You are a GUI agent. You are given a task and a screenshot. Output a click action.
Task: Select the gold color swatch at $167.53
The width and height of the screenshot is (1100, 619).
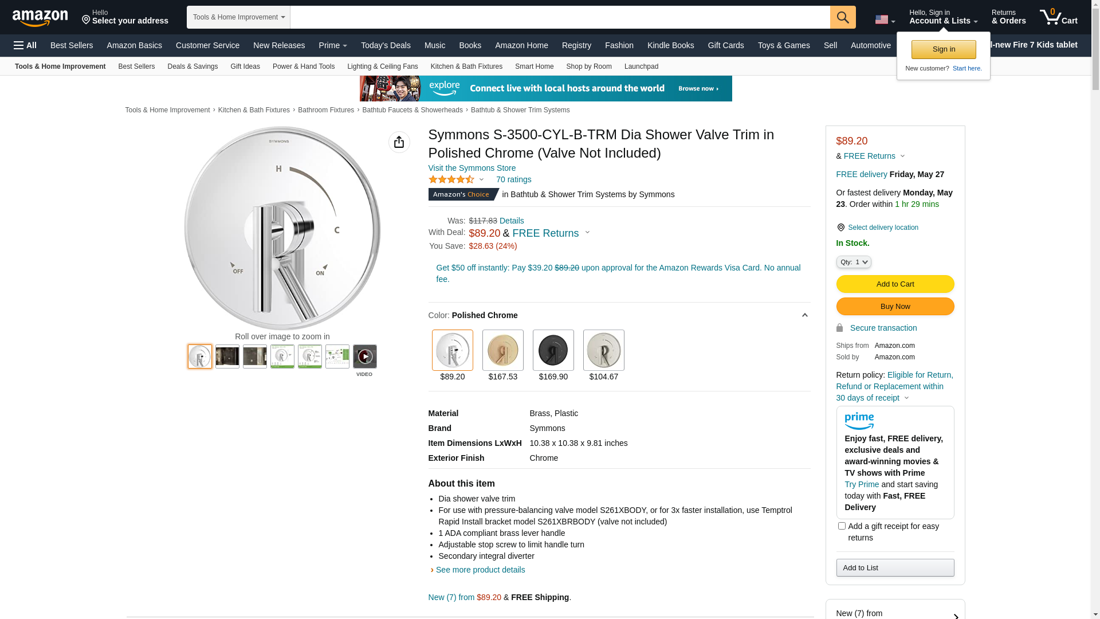click(x=502, y=350)
